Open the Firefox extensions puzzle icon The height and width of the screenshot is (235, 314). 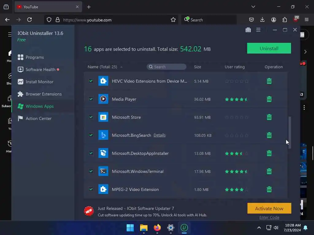pos(285,20)
